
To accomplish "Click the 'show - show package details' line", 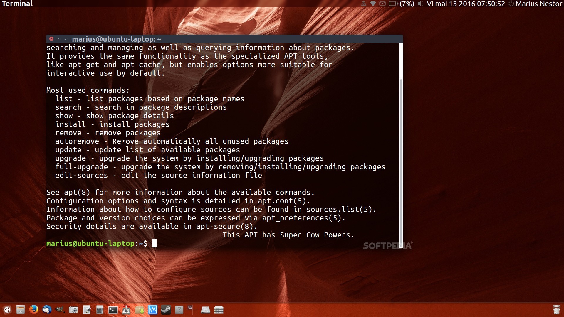I will pyautogui.click(x=115, y=116).
